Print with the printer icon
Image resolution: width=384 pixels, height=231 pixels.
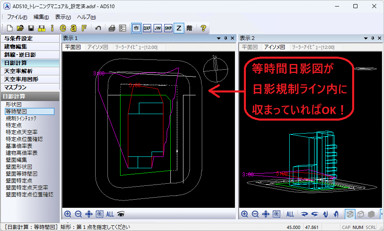(112, 29)
